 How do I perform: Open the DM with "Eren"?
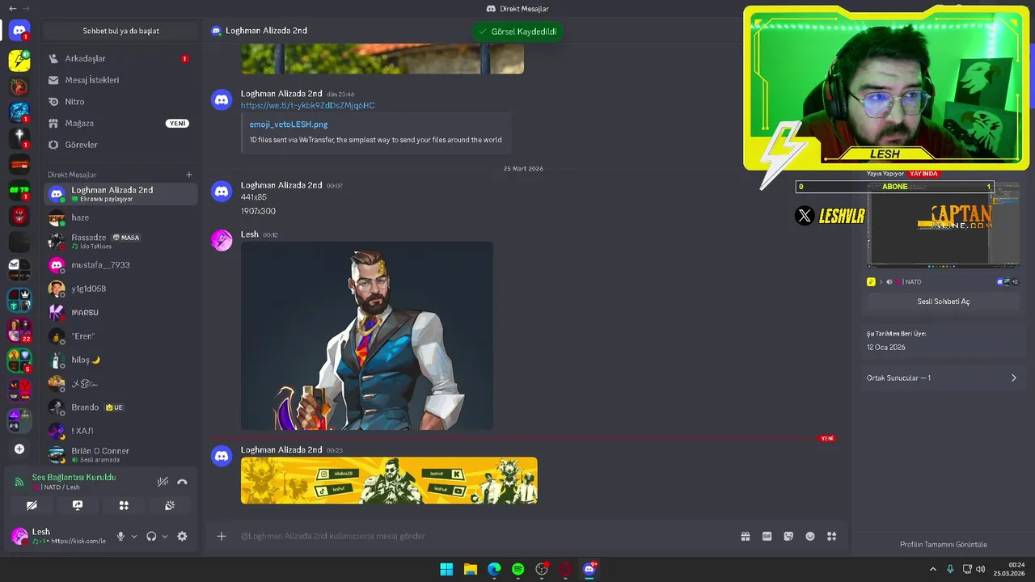[x=120, y=335]
